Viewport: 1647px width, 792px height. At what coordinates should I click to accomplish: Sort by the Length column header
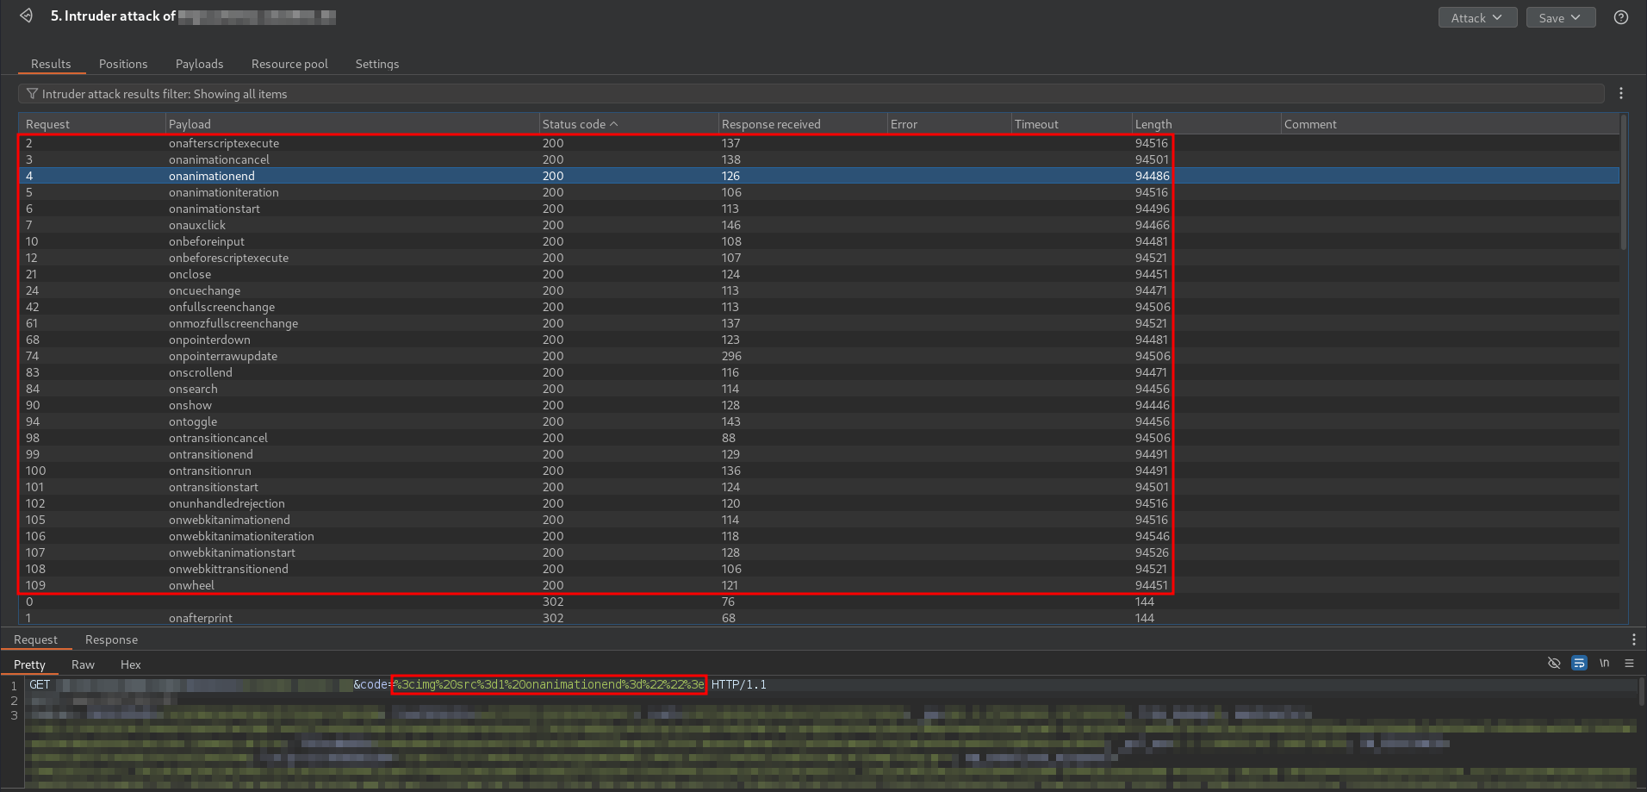click(1206, 124)
